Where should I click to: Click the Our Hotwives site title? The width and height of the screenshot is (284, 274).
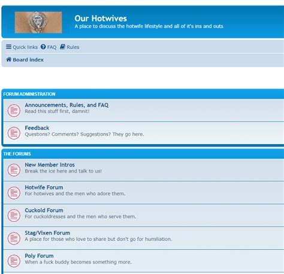pyautogui.click(x=101, y=19)
